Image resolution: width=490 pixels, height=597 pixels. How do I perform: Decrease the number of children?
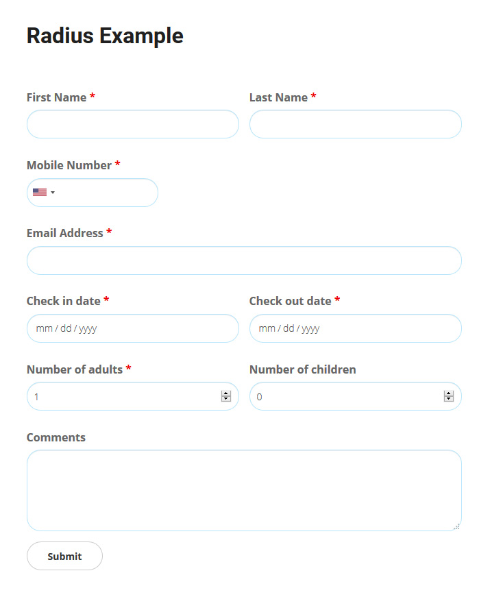pyautogui.click(x=449, y=399)
